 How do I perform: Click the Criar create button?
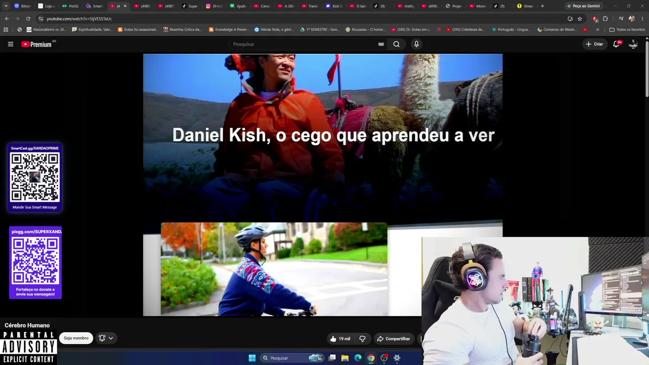tap(594, 44)
